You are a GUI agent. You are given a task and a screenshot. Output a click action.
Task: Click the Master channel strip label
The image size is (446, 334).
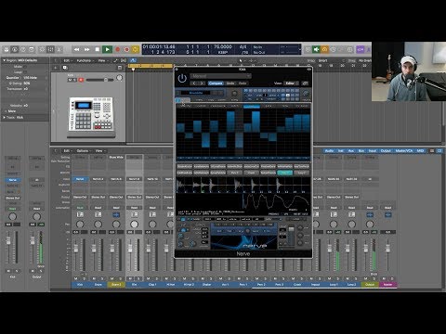387,284
